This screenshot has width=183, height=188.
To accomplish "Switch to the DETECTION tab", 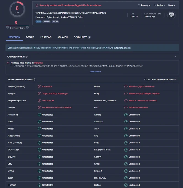I will coord(14,37).
